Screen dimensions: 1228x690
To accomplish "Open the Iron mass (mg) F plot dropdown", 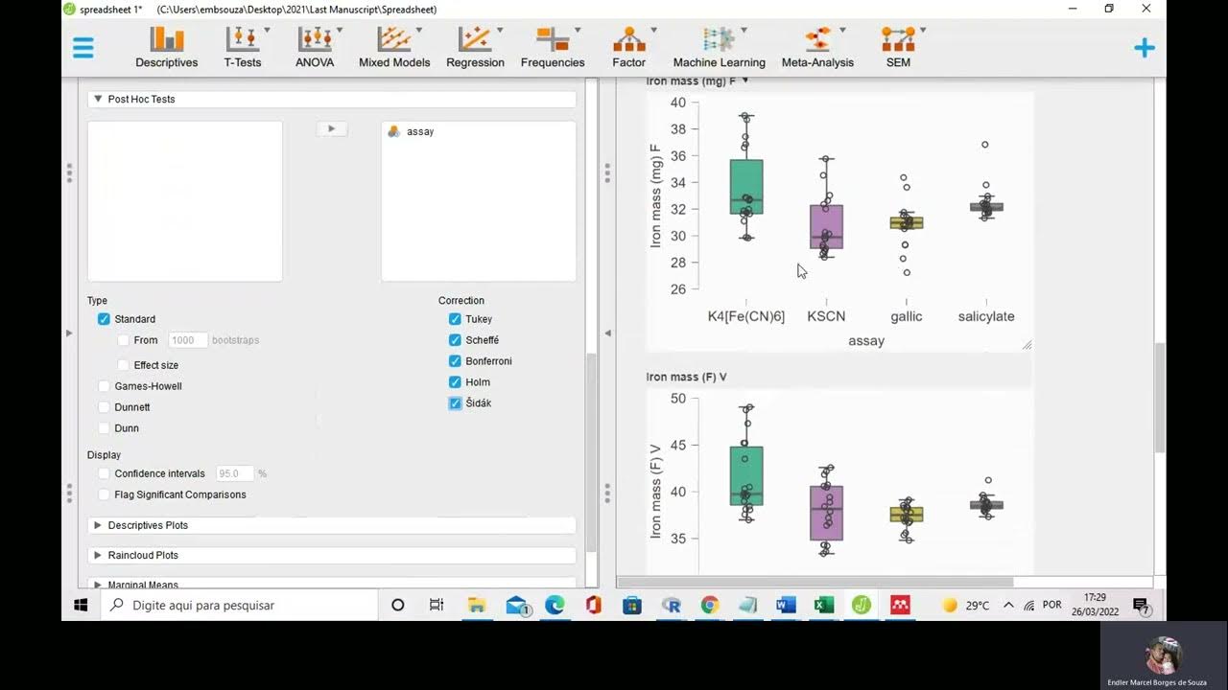I will coord(745,81).
